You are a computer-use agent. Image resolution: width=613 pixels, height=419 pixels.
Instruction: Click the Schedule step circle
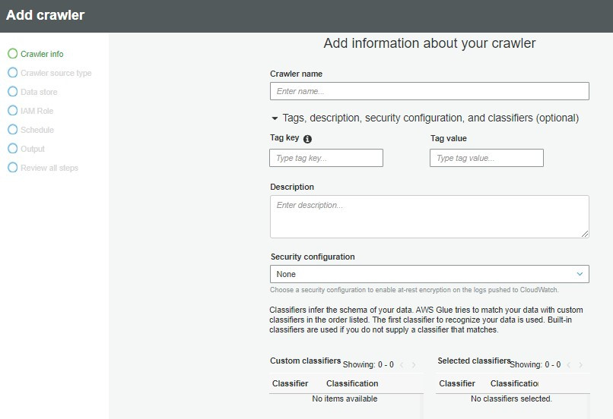(12, 130)
